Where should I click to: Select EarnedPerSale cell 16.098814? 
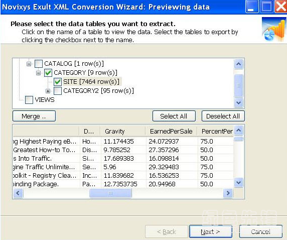172,158
